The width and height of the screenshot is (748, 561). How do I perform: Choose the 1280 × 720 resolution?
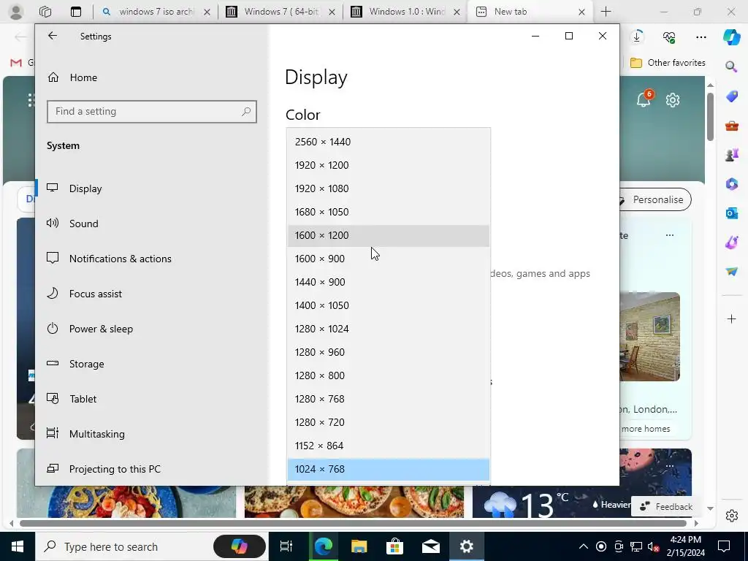[389, 422]
